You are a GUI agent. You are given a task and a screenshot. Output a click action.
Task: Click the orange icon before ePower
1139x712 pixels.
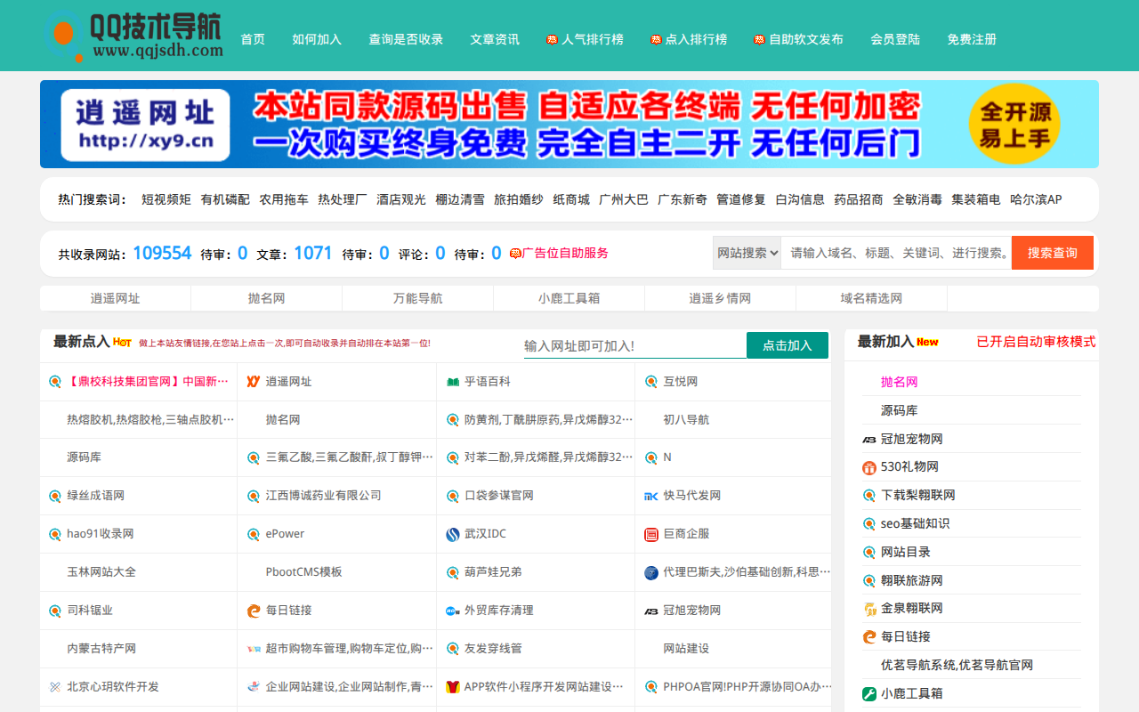[x=253, y=534]
